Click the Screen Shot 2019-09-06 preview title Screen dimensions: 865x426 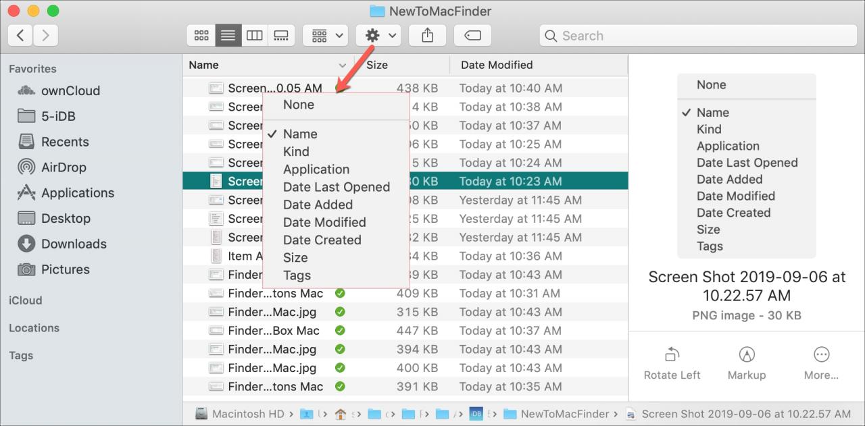click(747, 286)
